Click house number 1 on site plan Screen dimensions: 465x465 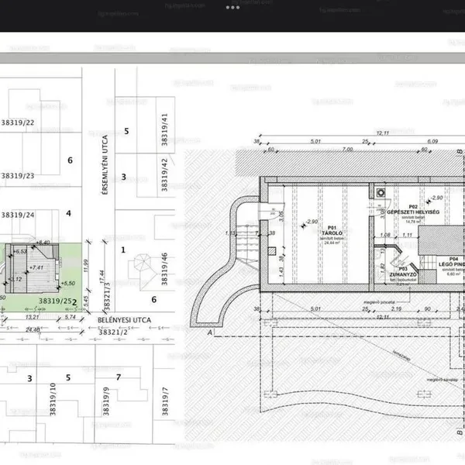coord(123,250)
